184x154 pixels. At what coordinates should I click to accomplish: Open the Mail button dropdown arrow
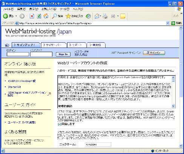point(100,16)
